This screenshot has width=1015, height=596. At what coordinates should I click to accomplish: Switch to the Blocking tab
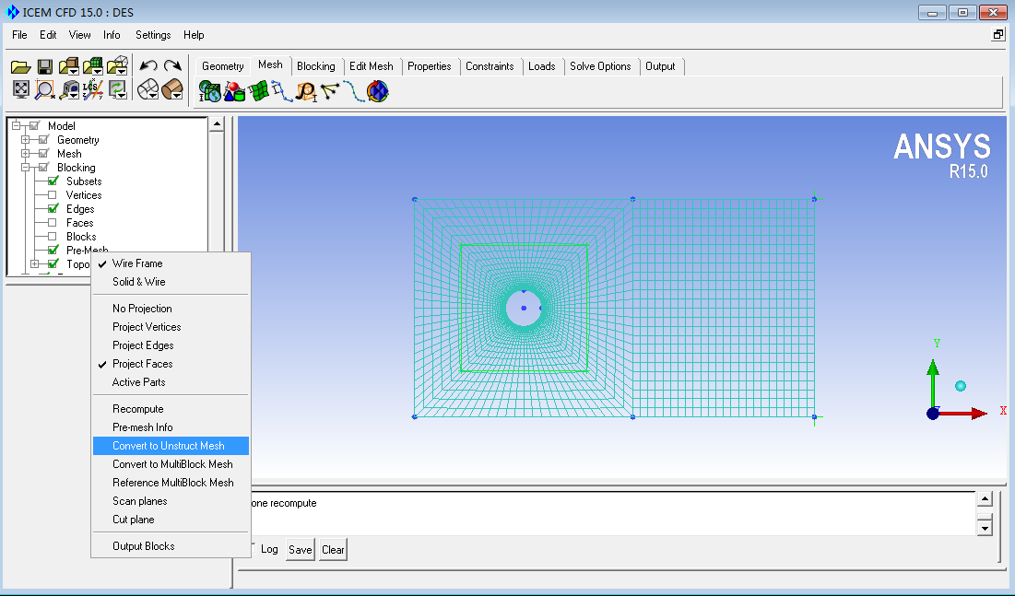coord(315,66)
